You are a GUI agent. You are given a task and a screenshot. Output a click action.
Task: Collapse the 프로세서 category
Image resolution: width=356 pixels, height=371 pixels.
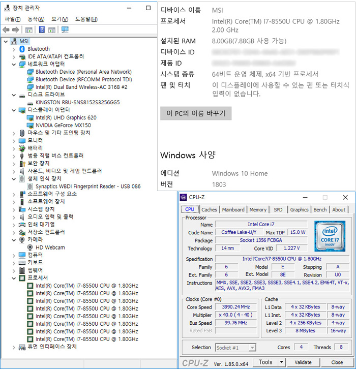tap(14, 279)
